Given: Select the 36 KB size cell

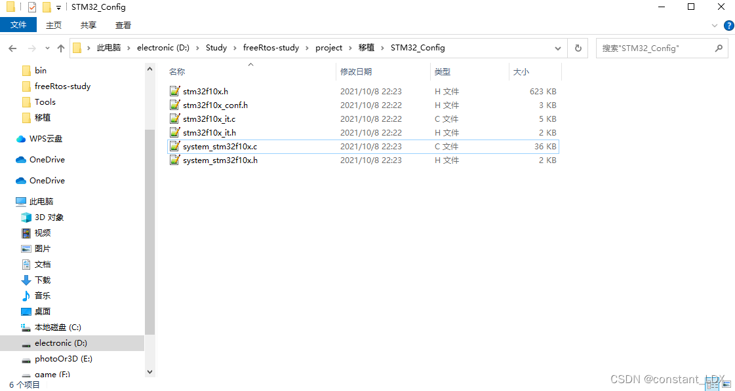Looking at the screenshot, I should (545, 147).
